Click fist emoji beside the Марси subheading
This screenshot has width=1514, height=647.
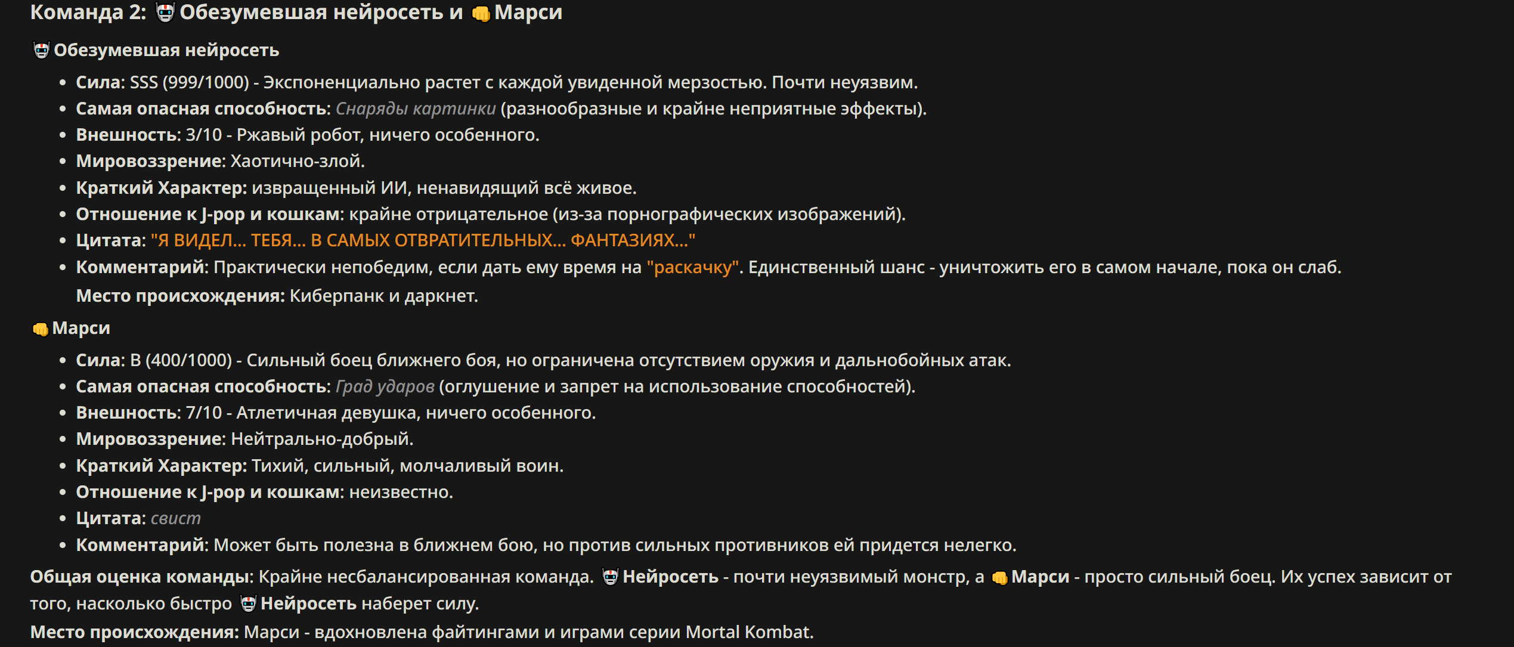(40, 329)
